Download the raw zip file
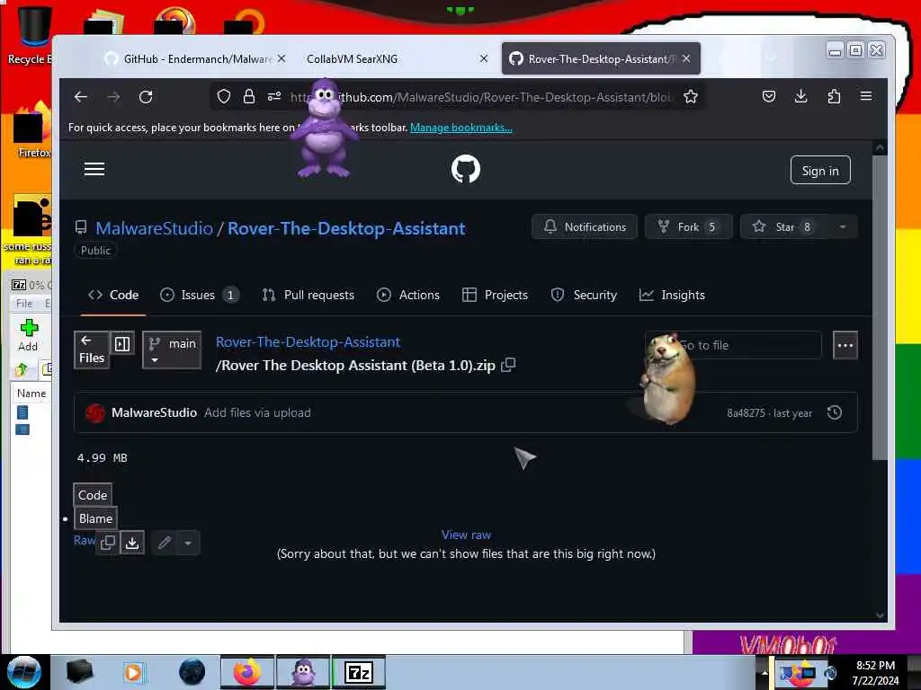Screen dimensions: 921x690 (132, 543)
